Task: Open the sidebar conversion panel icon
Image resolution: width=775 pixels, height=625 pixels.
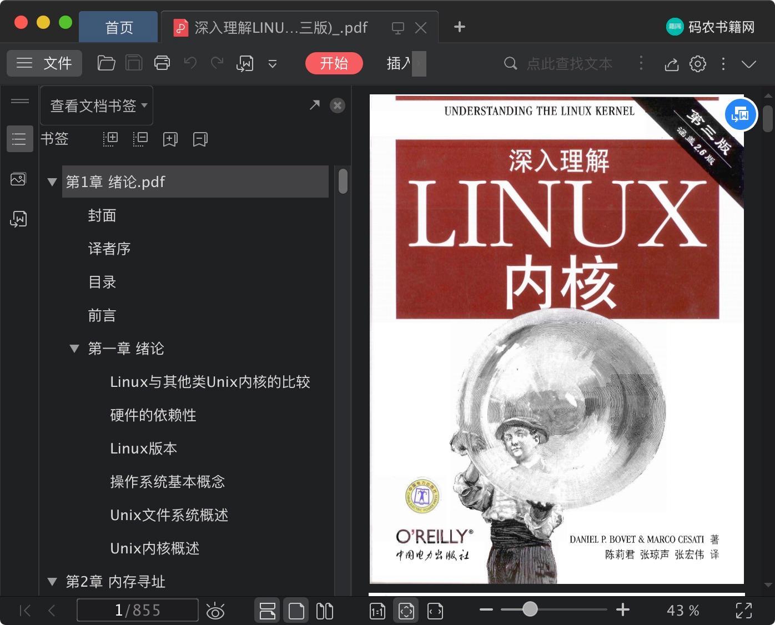Action: 18,219
